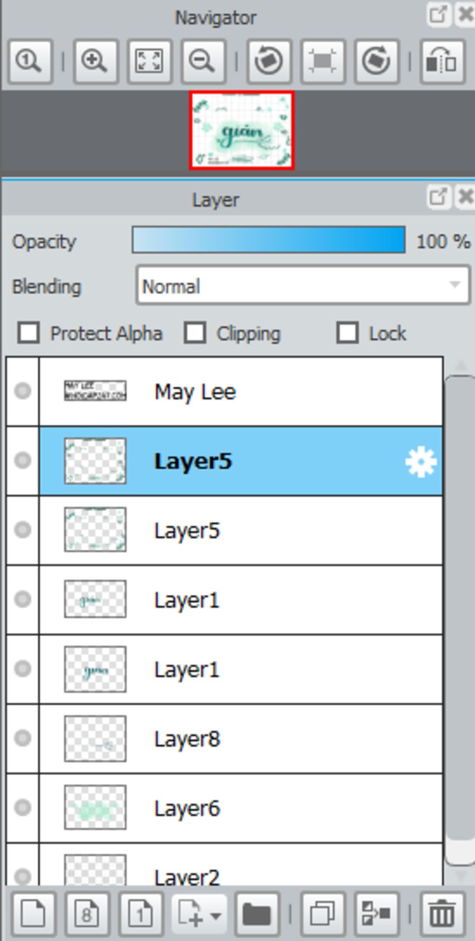Expand the add-layer-from dropdown arrow

click(x=215, y=915)
